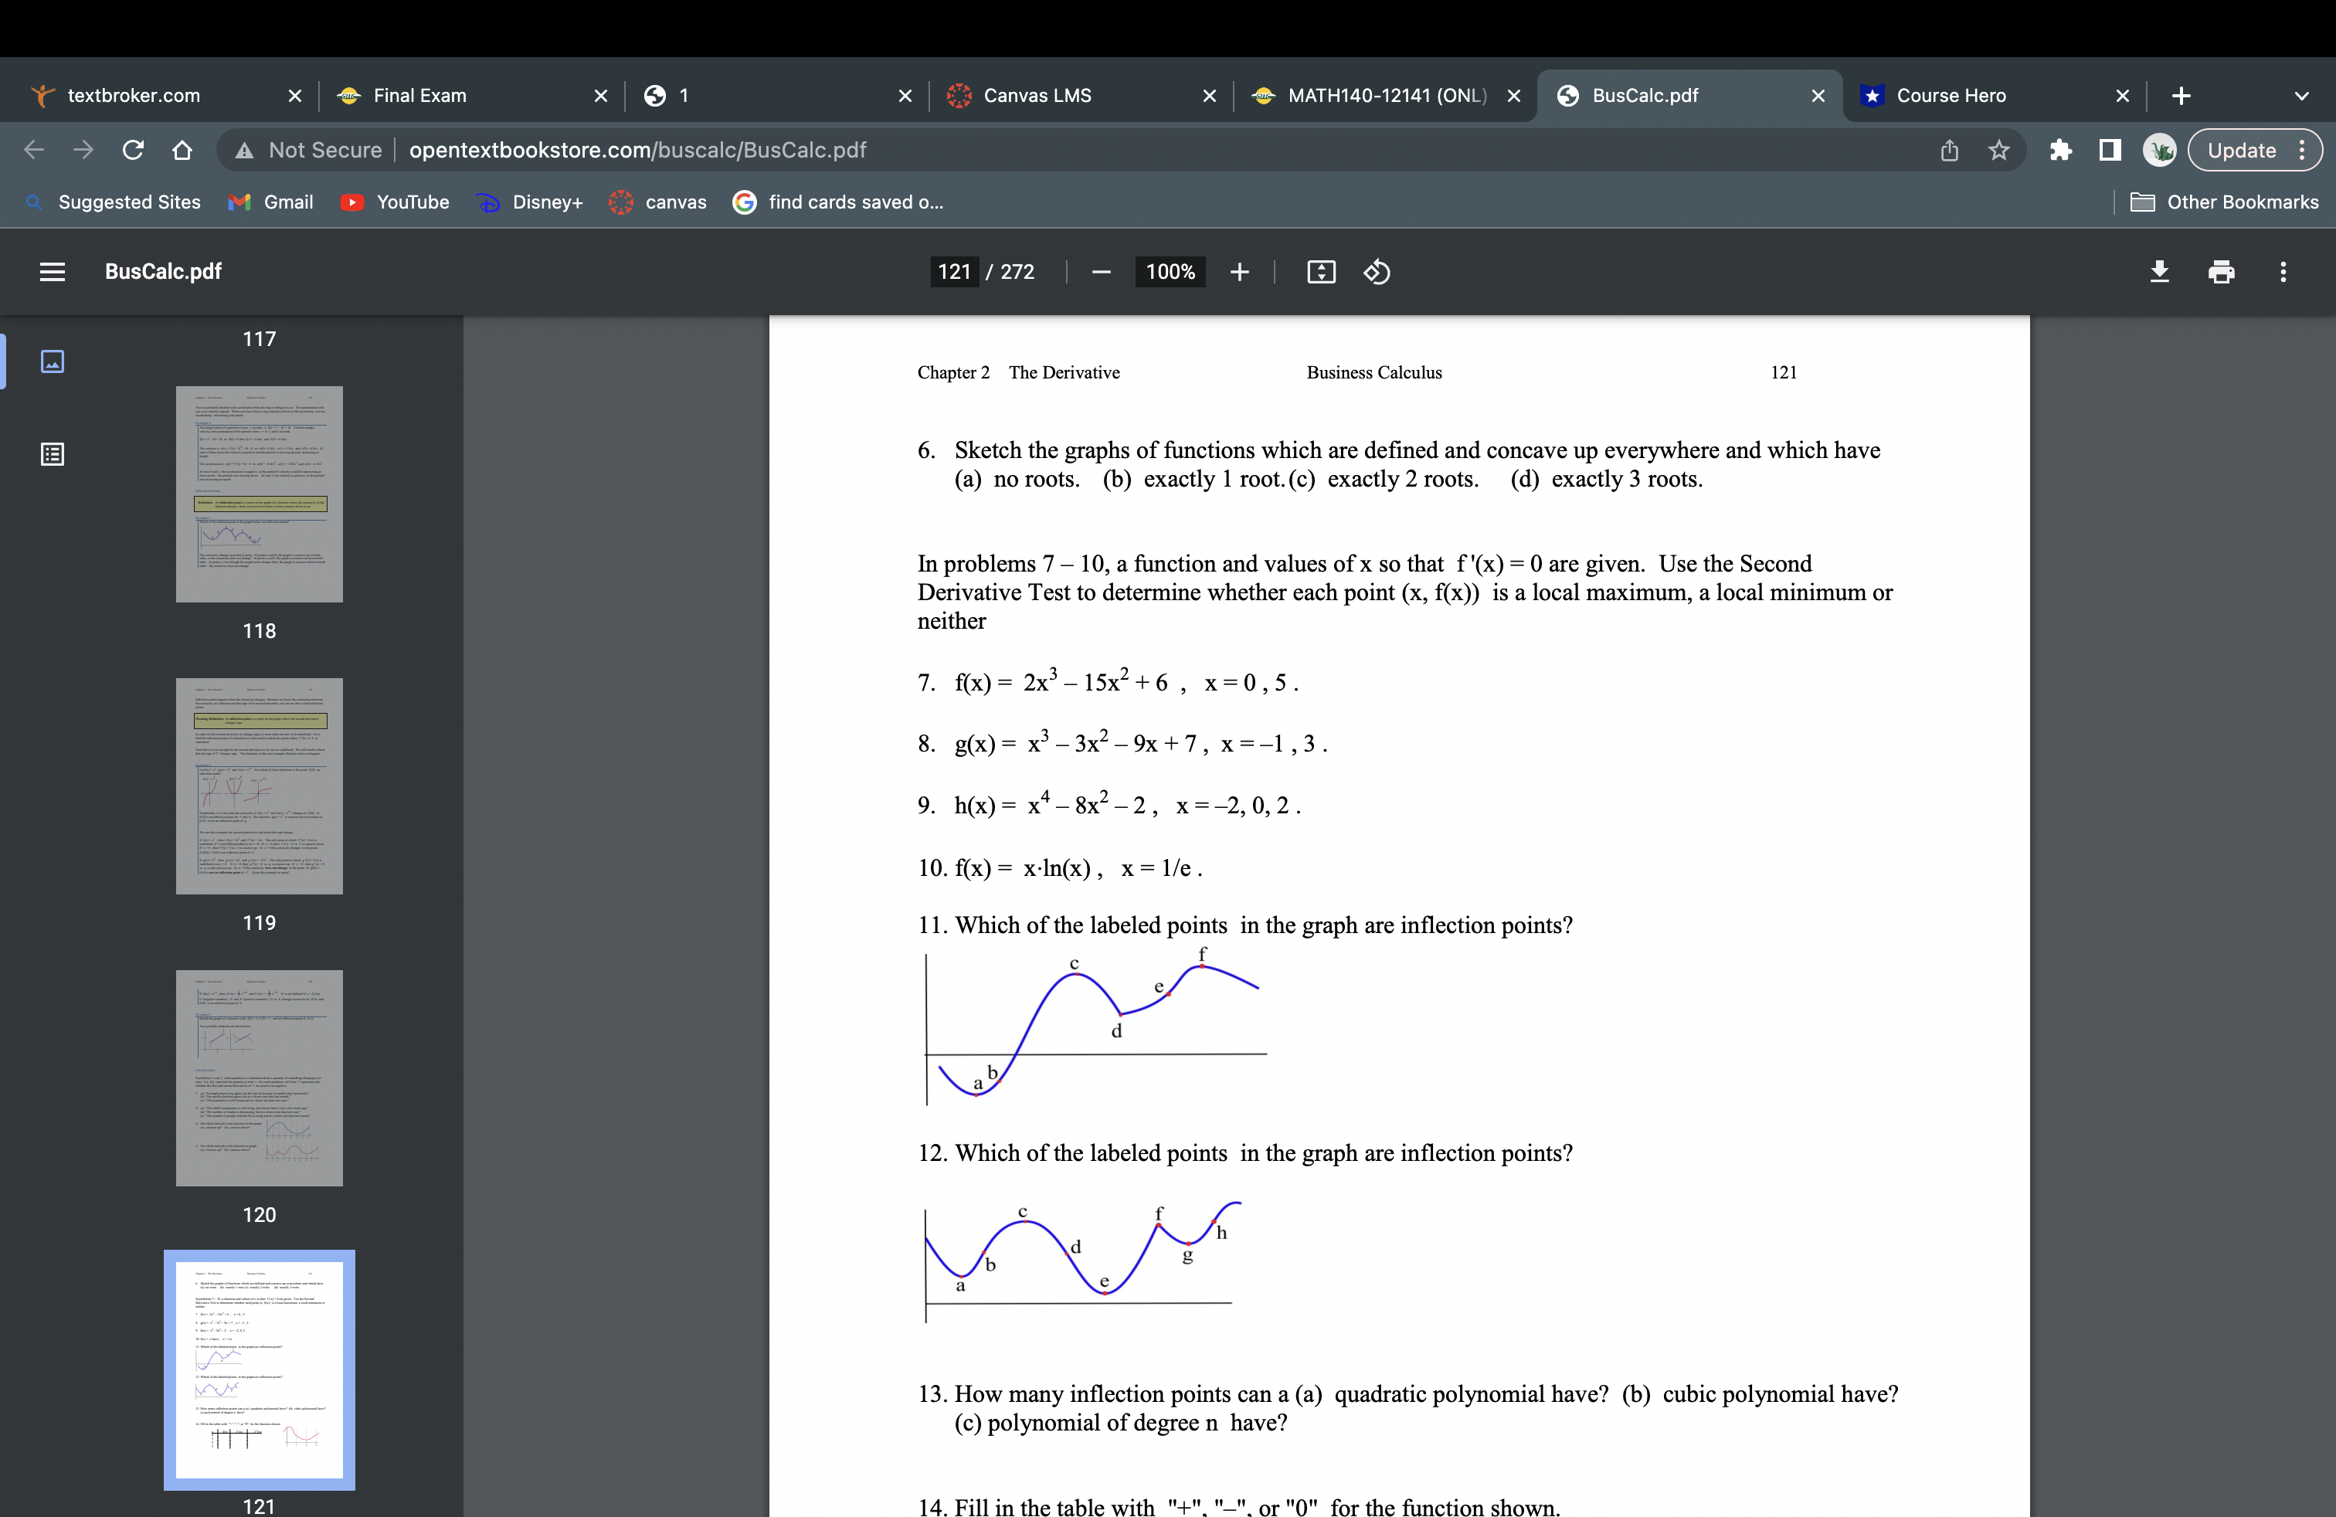Click the 100% zoom level control
This screenshot has height=1517, width=2336.
[1169, 272]
